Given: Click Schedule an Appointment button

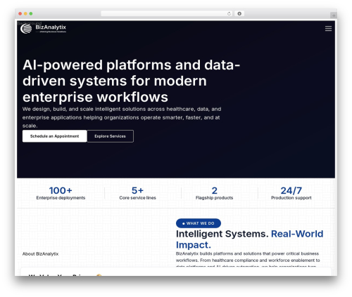Looking at the screenshot, I should click(x=55, y=136).
